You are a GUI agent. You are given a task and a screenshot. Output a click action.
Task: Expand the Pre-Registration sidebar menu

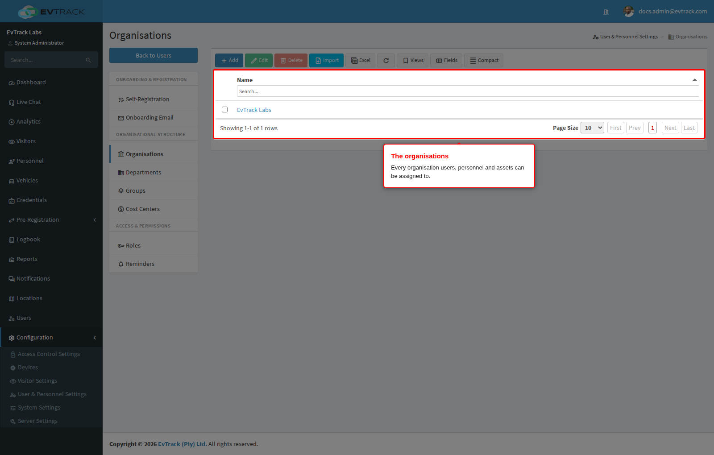point(51,220)
